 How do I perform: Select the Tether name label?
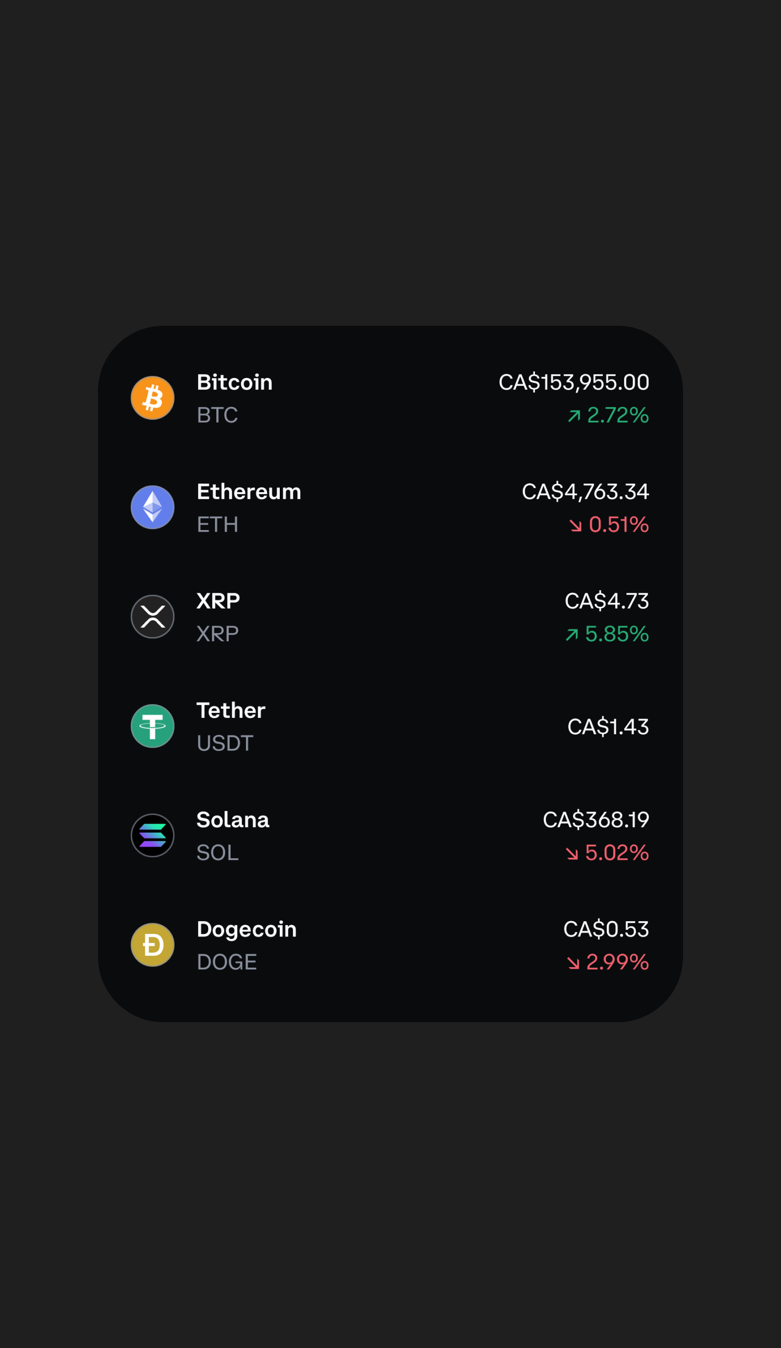point(231,710)
